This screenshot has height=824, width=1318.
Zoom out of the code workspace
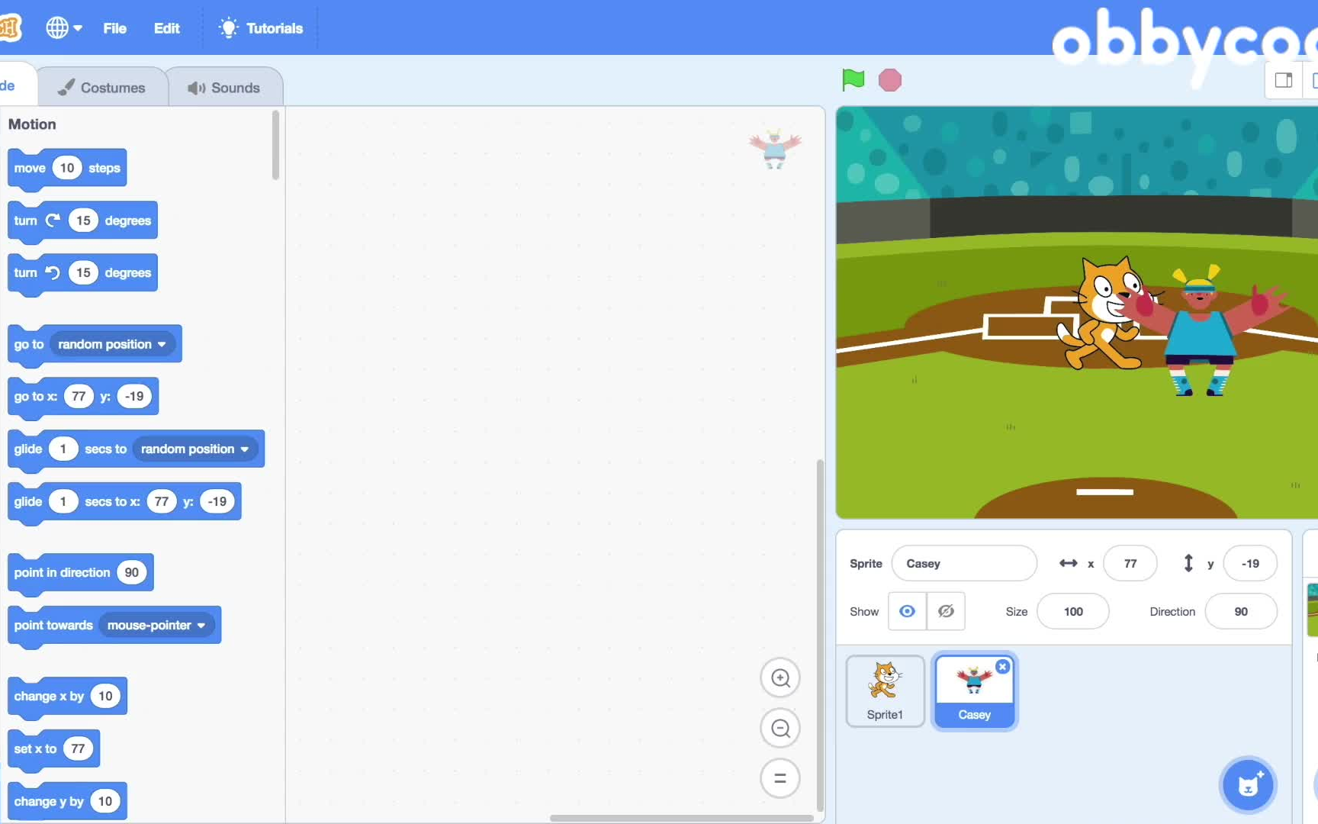(780, 728)
